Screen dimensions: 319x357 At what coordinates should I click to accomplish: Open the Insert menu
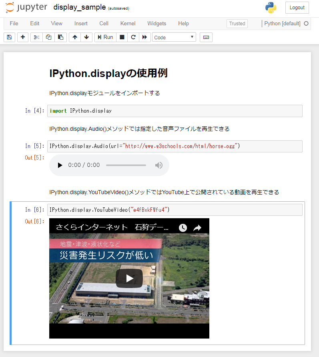81,23
